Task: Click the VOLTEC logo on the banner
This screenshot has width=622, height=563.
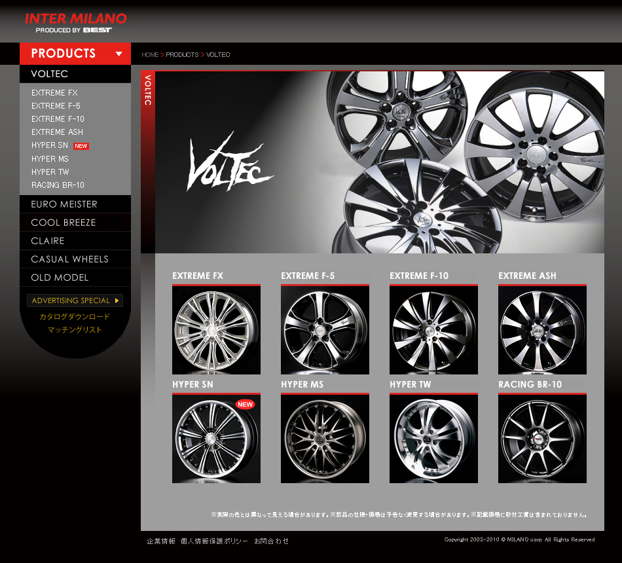Action: point(230,162)
